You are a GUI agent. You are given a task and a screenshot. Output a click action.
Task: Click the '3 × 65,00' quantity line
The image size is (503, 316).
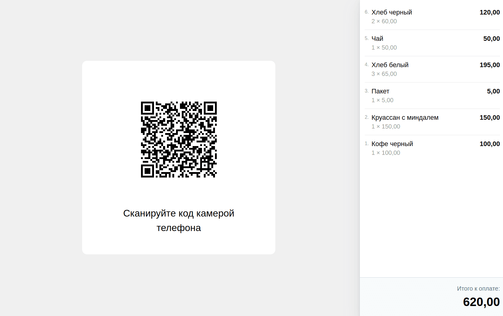coord(384,74)
